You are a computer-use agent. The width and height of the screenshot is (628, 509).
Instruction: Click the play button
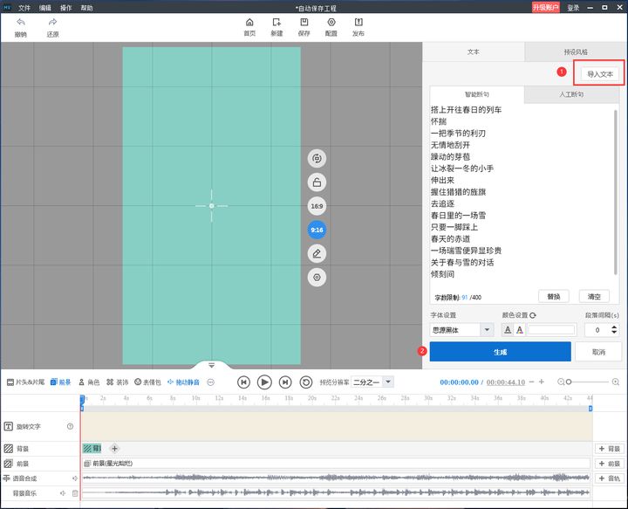[x=264, y=382]
